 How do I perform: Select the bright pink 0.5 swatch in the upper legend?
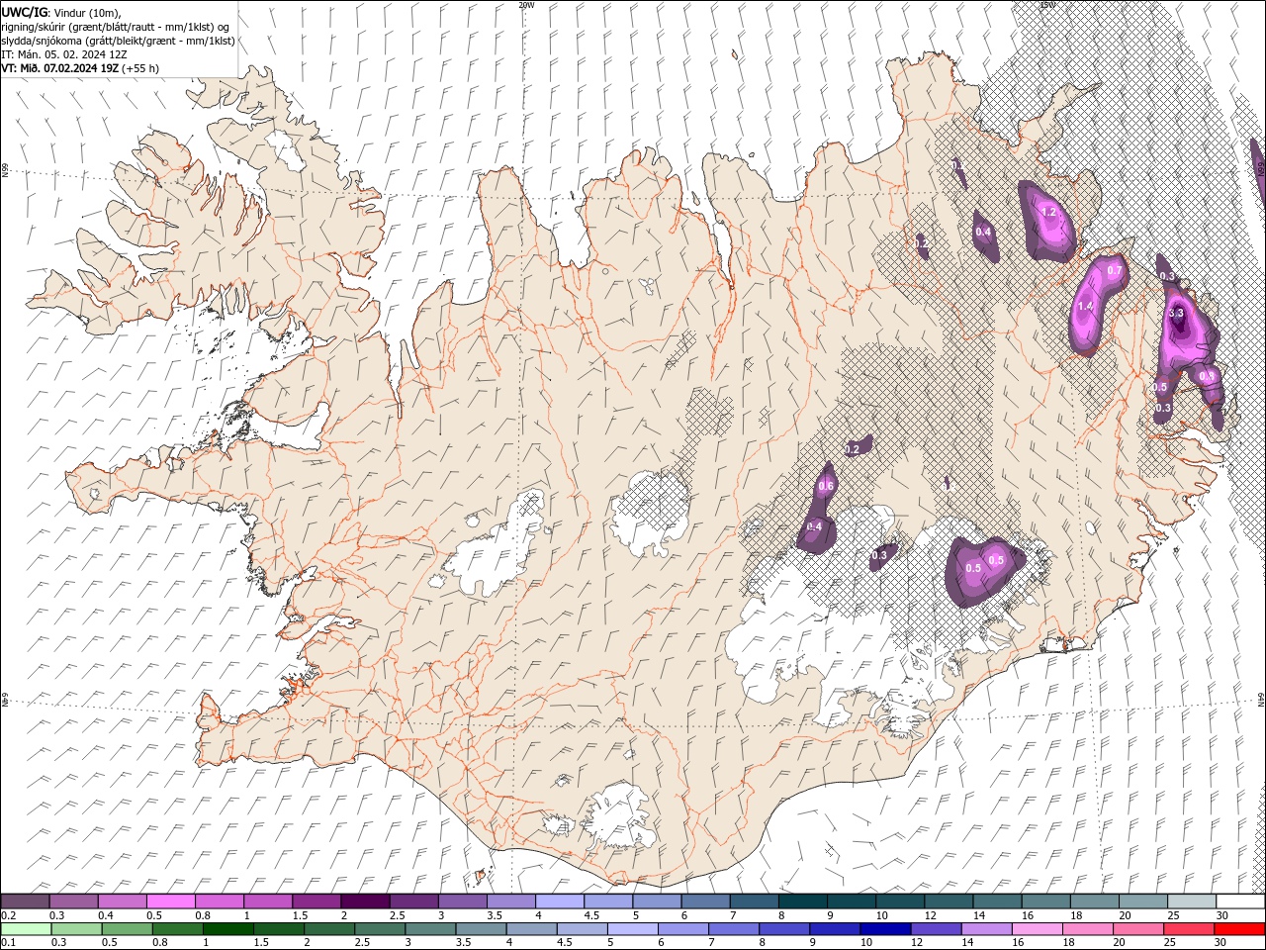[170, 902]
